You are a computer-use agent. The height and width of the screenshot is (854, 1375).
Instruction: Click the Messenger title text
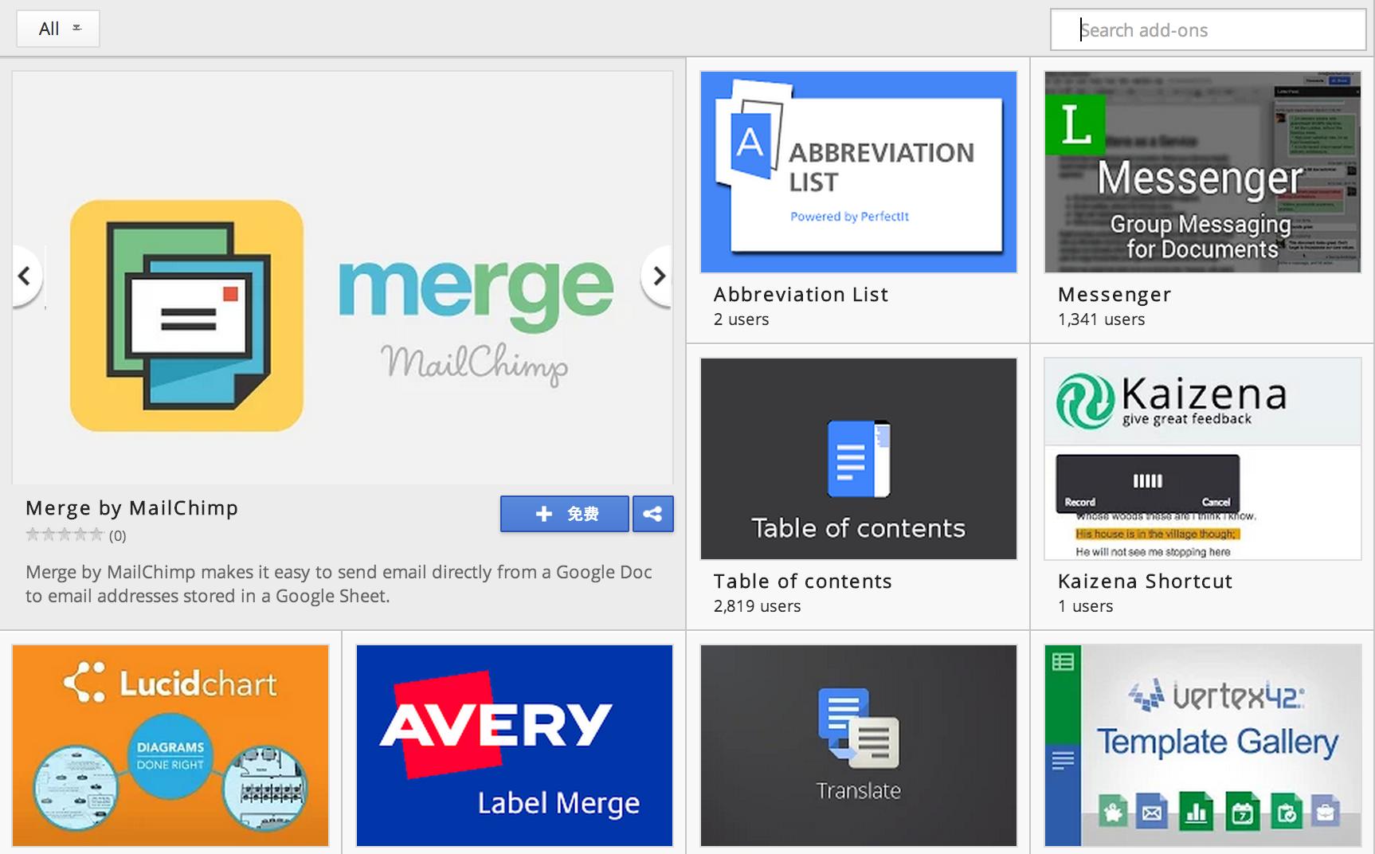1114,295
